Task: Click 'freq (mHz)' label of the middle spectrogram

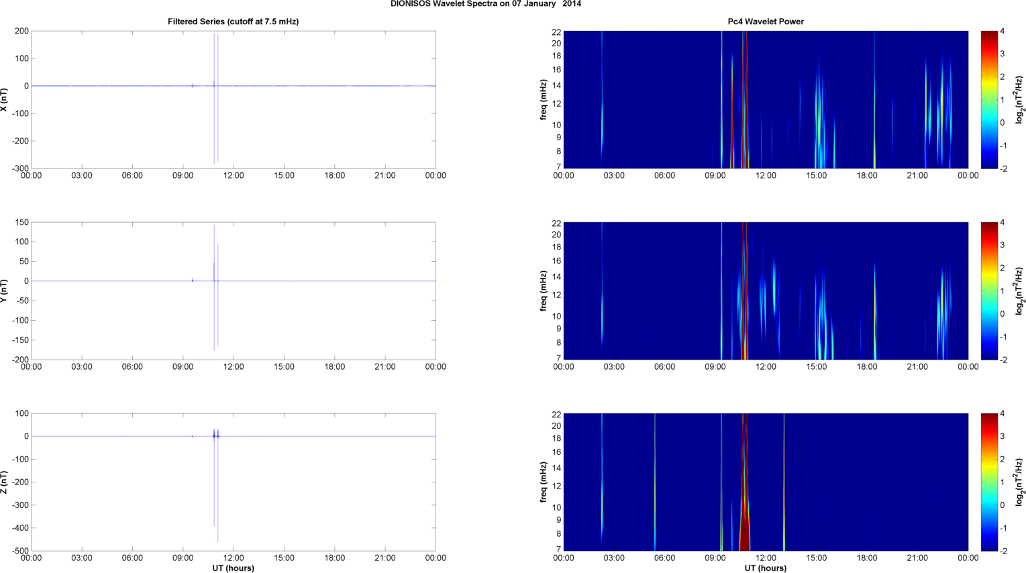Action: [544, 291]
